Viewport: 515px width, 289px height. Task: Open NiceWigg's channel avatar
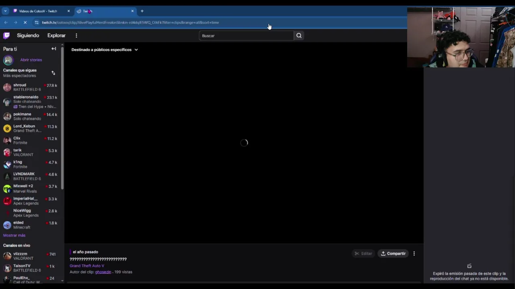pos(7,213)
